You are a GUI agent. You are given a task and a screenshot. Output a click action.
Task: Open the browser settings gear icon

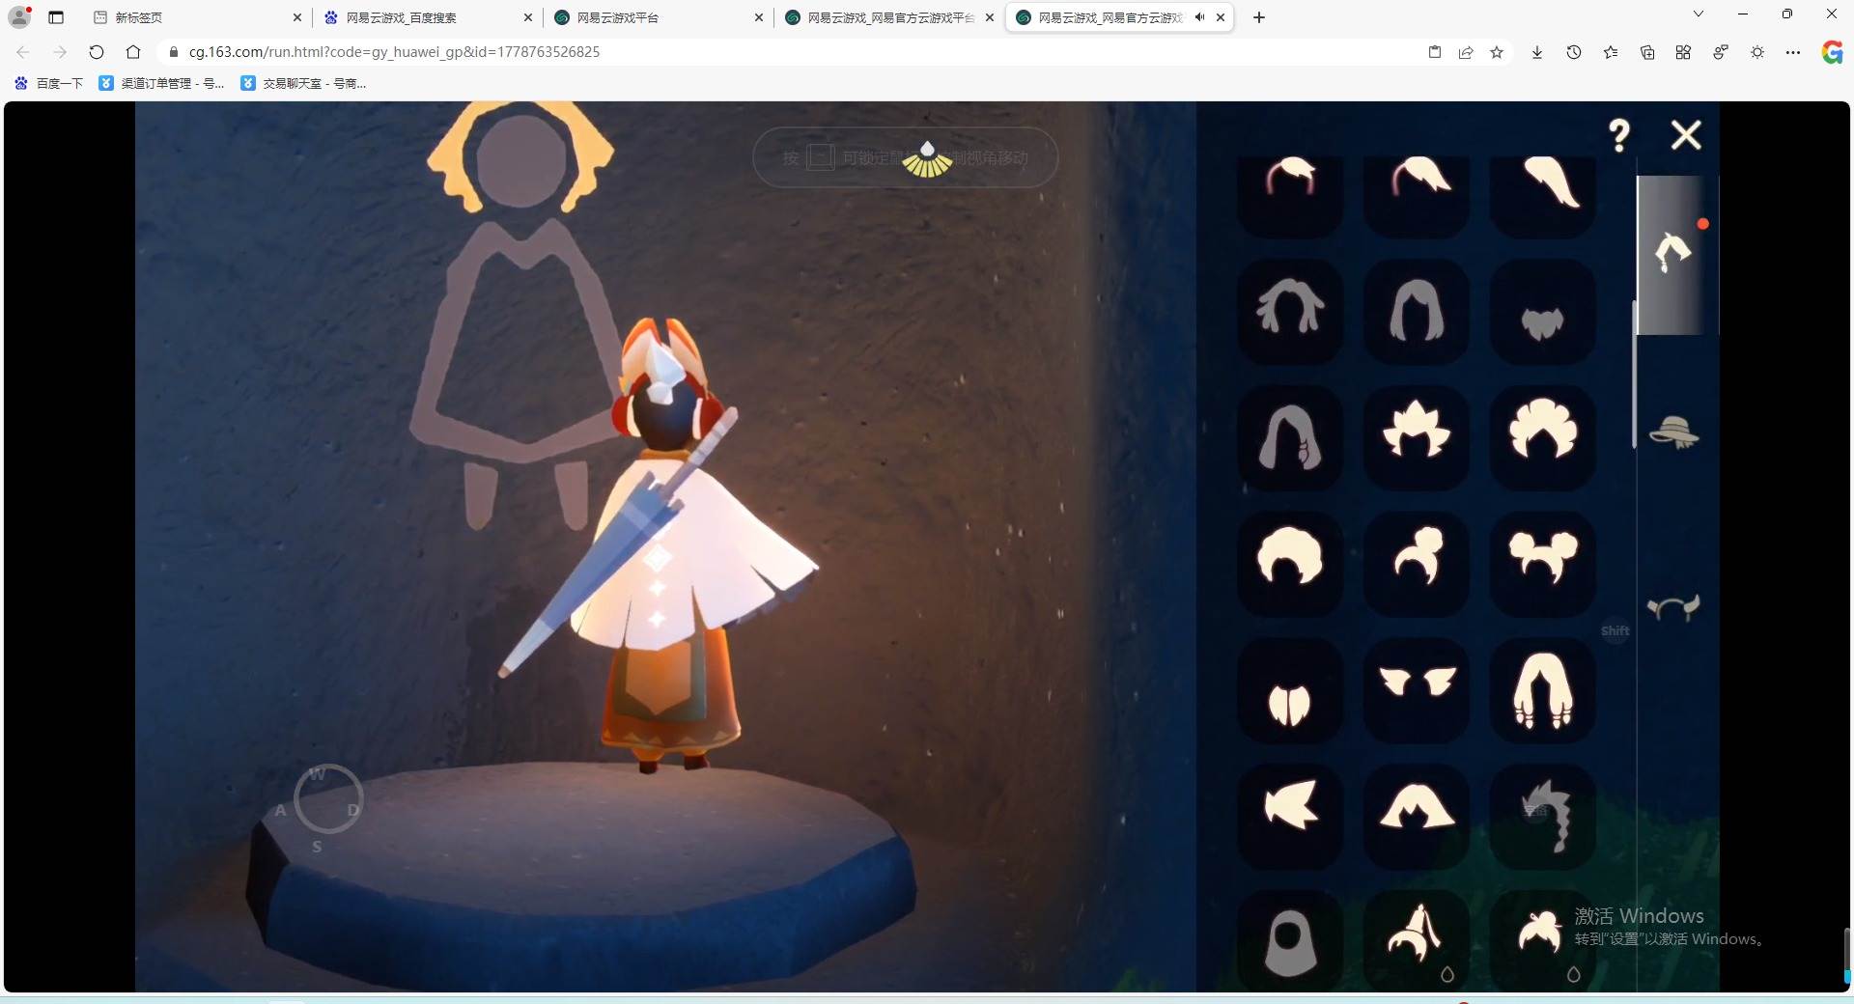point(1757,52)
